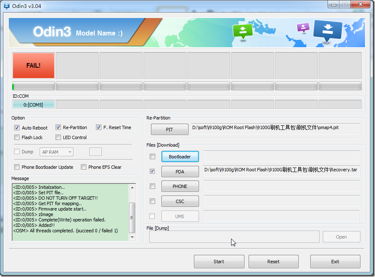Click the CSC file path field
The image size is (375, 277).
(x=282, y=201)
